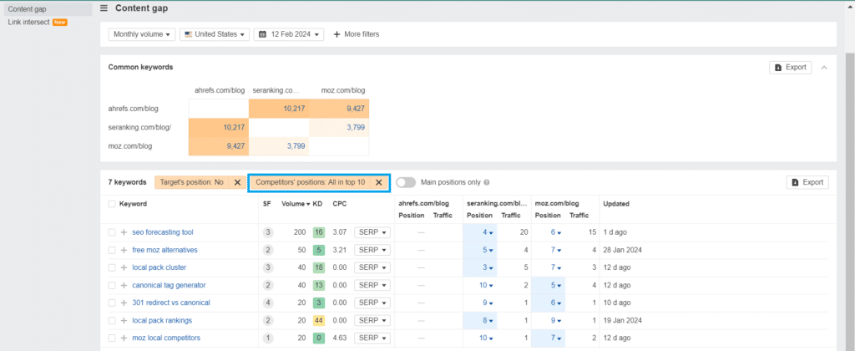Image resolution: width=855 pixels, height=351 pixels.
Task: Open the 12 Feb 2024 date picker
Action: 289,34
